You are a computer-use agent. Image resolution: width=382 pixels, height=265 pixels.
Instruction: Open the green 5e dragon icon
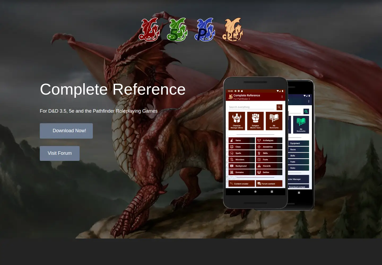(x=177, y=30)
